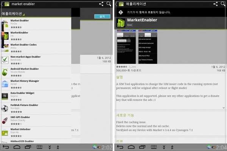
Task: Open Market Unlocker by Evan He
Action: pos(36,132)
